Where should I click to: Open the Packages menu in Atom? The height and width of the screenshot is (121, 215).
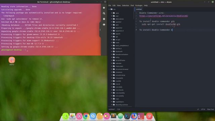[139, 5]
